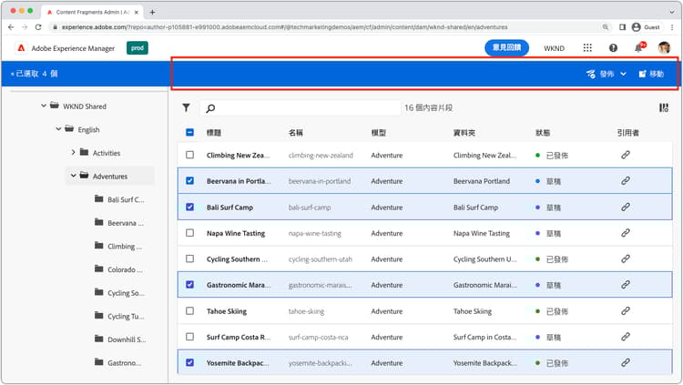Open references link for Beervana in Portland
This screenshot has width=683, height=385.
625,181
